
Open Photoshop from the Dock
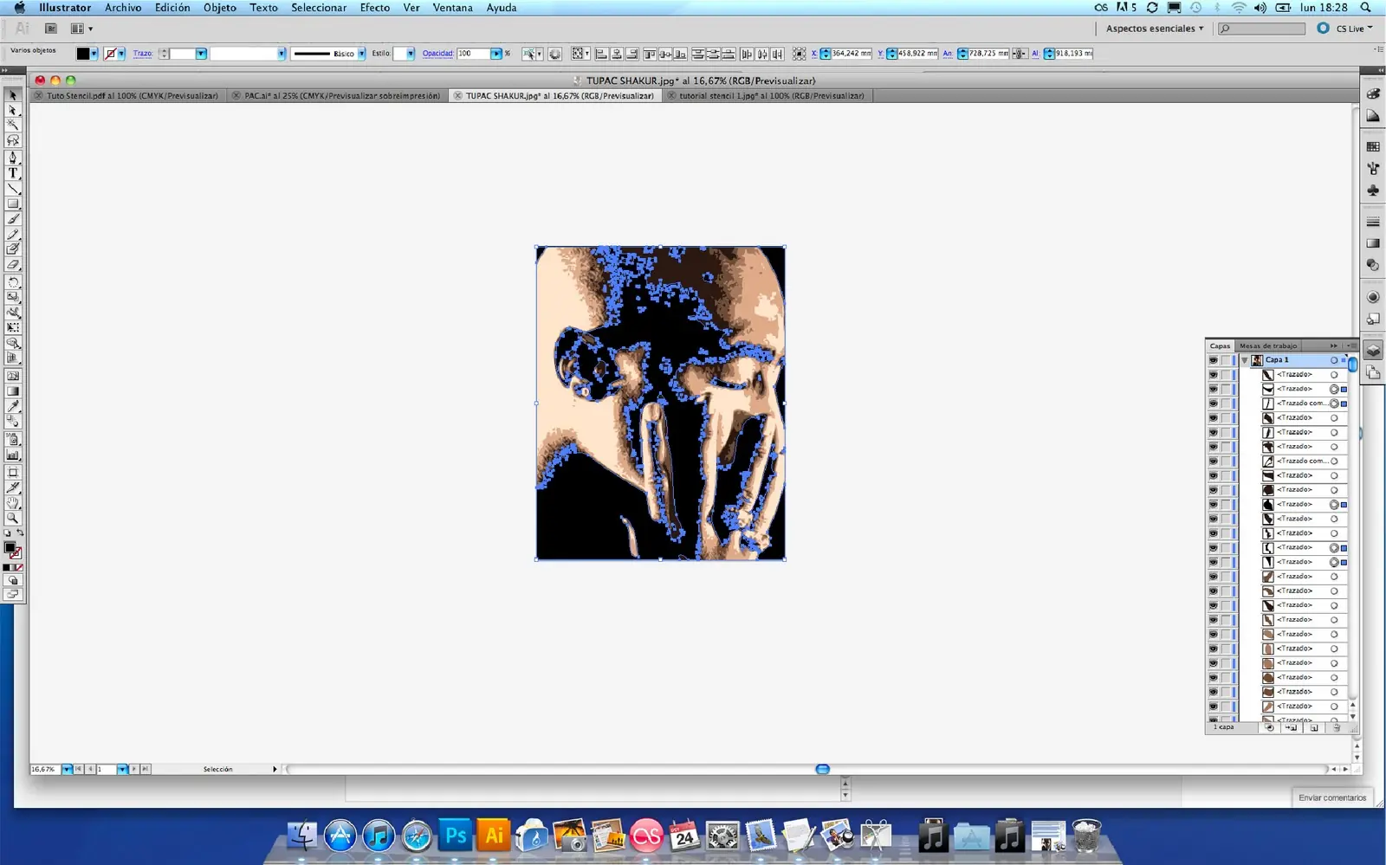456,836
